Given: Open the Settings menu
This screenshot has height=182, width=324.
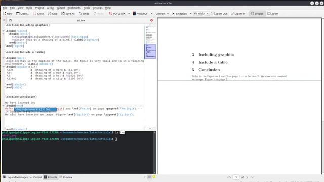Looking at the screenshot, I should coord(97,8).
